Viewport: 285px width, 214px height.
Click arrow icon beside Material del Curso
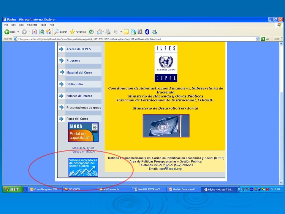(62, 72)
